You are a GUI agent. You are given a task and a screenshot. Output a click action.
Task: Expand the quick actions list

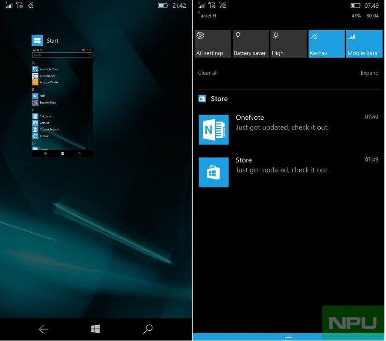[370, 72]
